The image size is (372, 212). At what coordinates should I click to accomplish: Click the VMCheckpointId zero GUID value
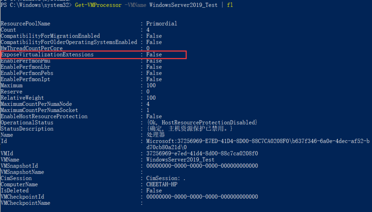[202, 197]
